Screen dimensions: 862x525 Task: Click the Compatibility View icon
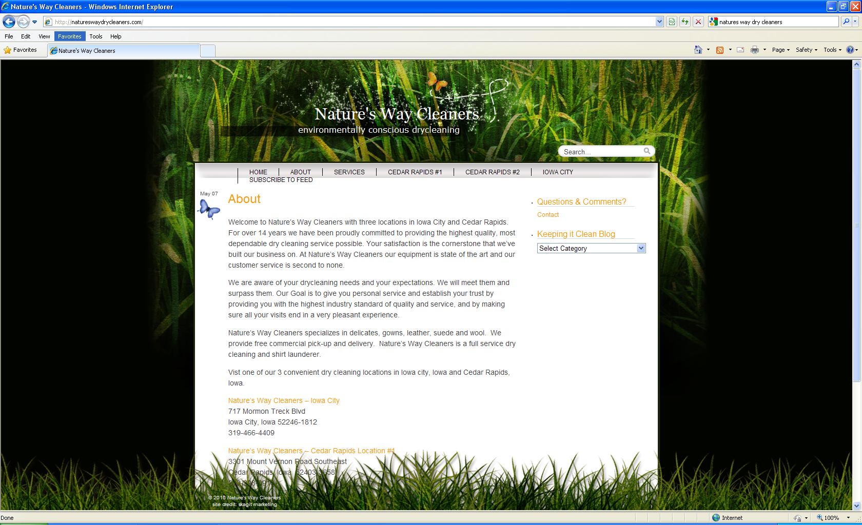tap(672, 22)
